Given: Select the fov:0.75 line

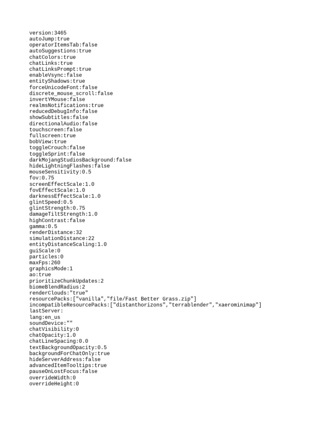Looking at the screenshot, I should click(42, 178).
